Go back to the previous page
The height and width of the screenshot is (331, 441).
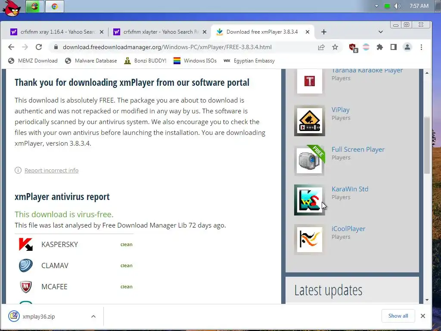point(11,47)
